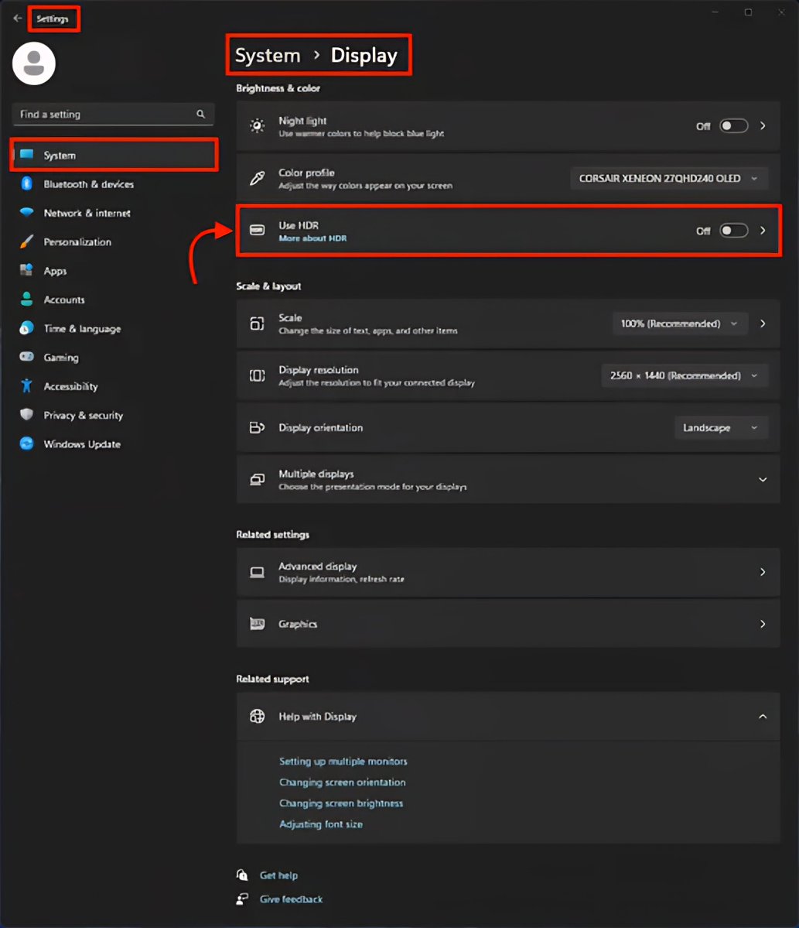Click the Night light sun icon
This screenshot has width=799, height=928.
click(x=257, y=125)
